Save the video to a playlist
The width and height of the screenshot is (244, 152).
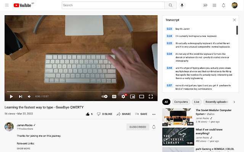click(x=141, y=114)
